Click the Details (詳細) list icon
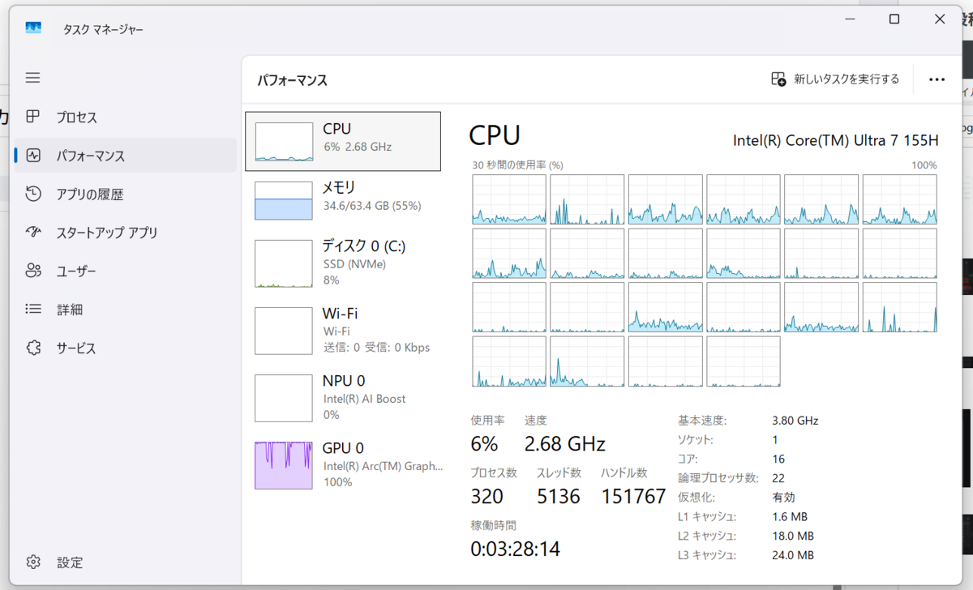The image size is (973, 590). [33, 309]
